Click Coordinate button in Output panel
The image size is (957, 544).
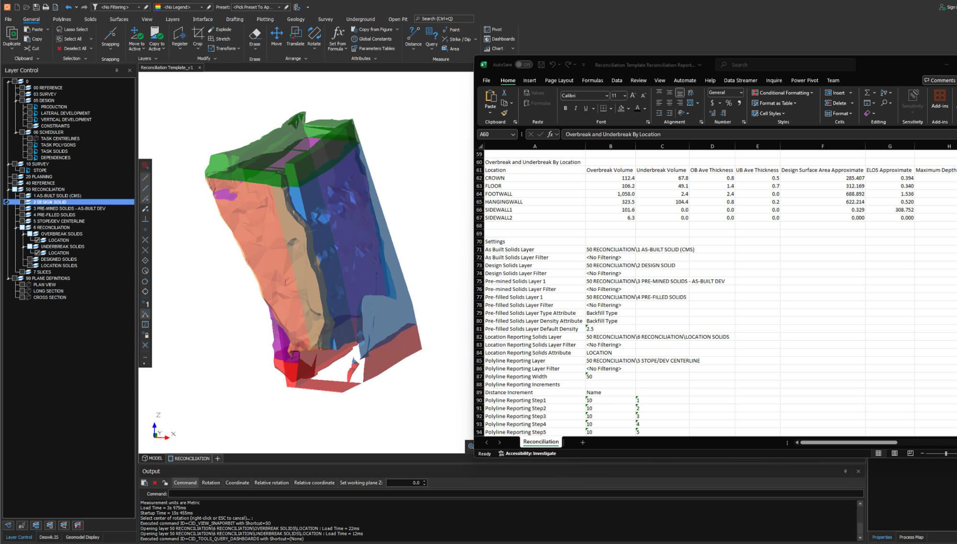237,483
